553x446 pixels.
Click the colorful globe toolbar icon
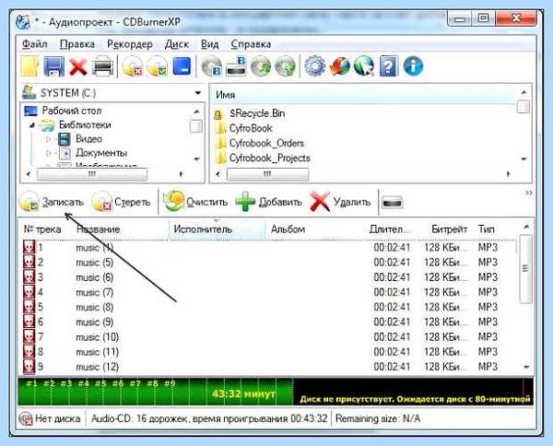pyautogui.click(x=339, y=66)
